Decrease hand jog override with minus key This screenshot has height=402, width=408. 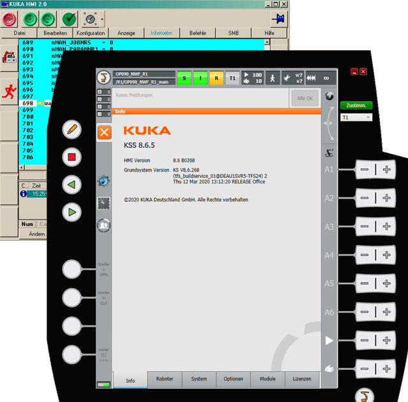point(365,369)
